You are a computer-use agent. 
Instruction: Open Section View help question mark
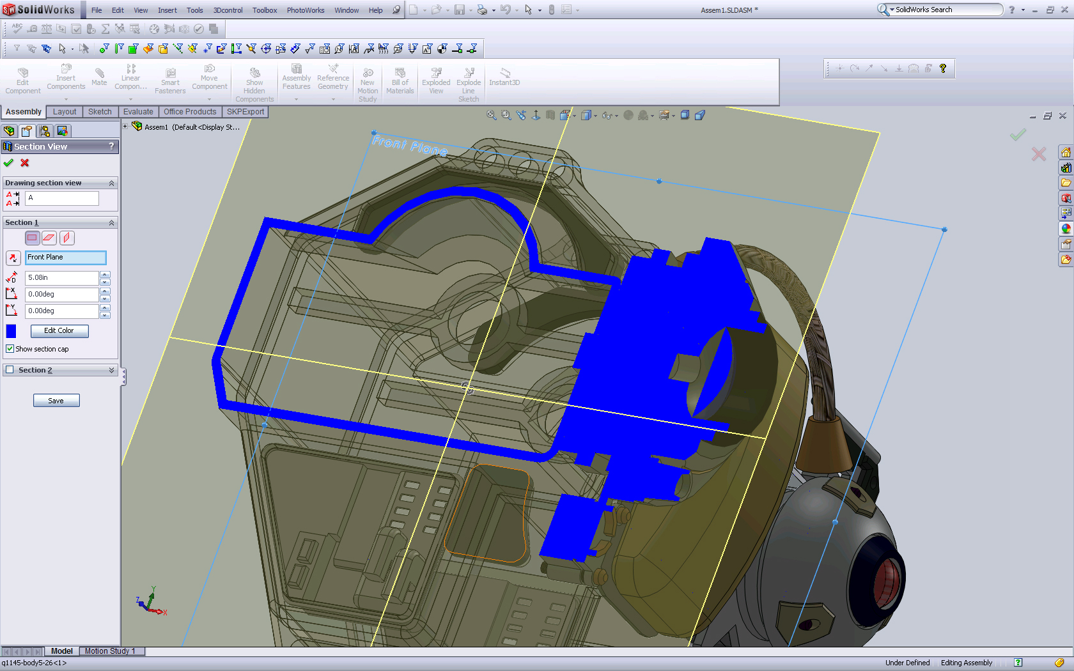point(112,146)
